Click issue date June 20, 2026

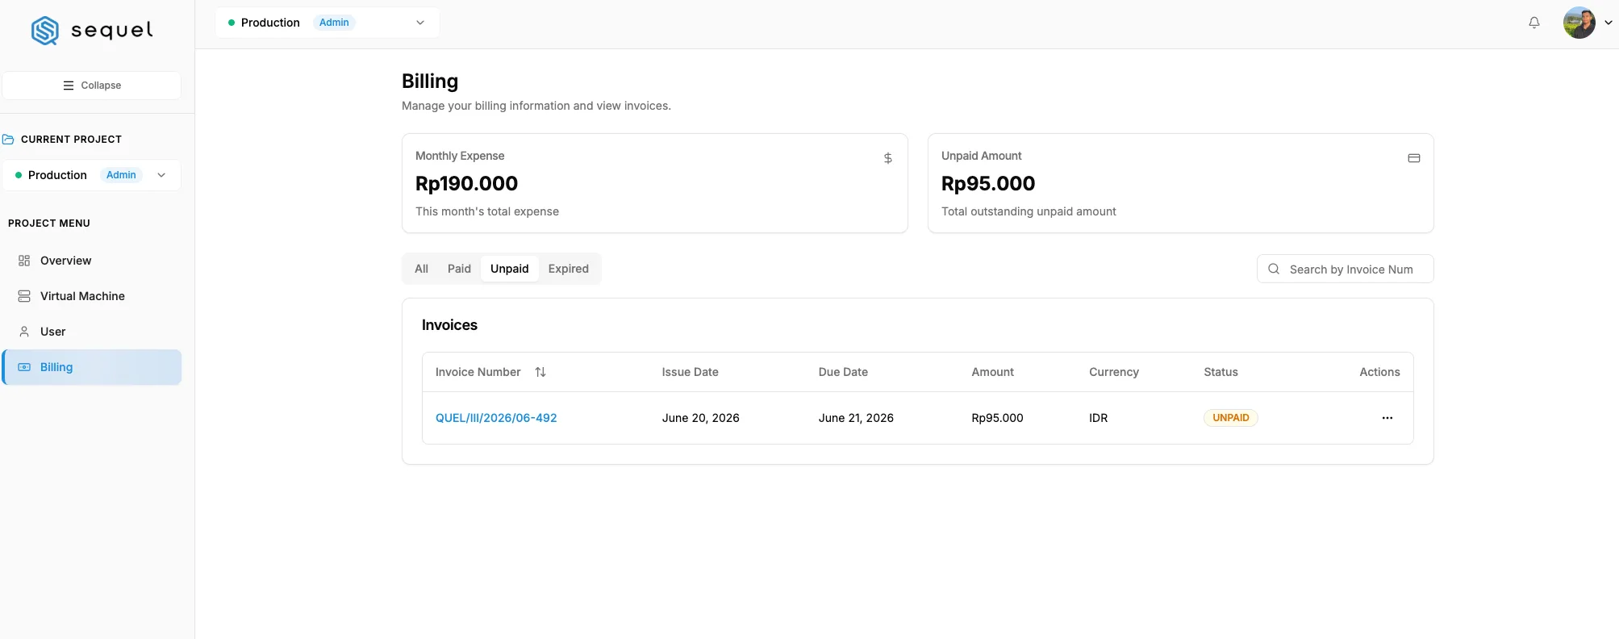(x=701, y=418)
